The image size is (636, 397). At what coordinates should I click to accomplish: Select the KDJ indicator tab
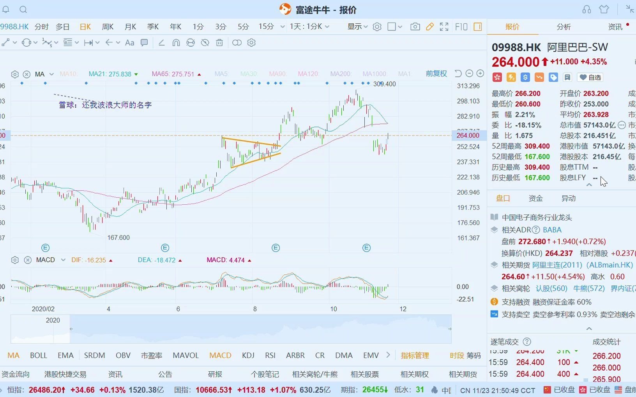point(248,355)
